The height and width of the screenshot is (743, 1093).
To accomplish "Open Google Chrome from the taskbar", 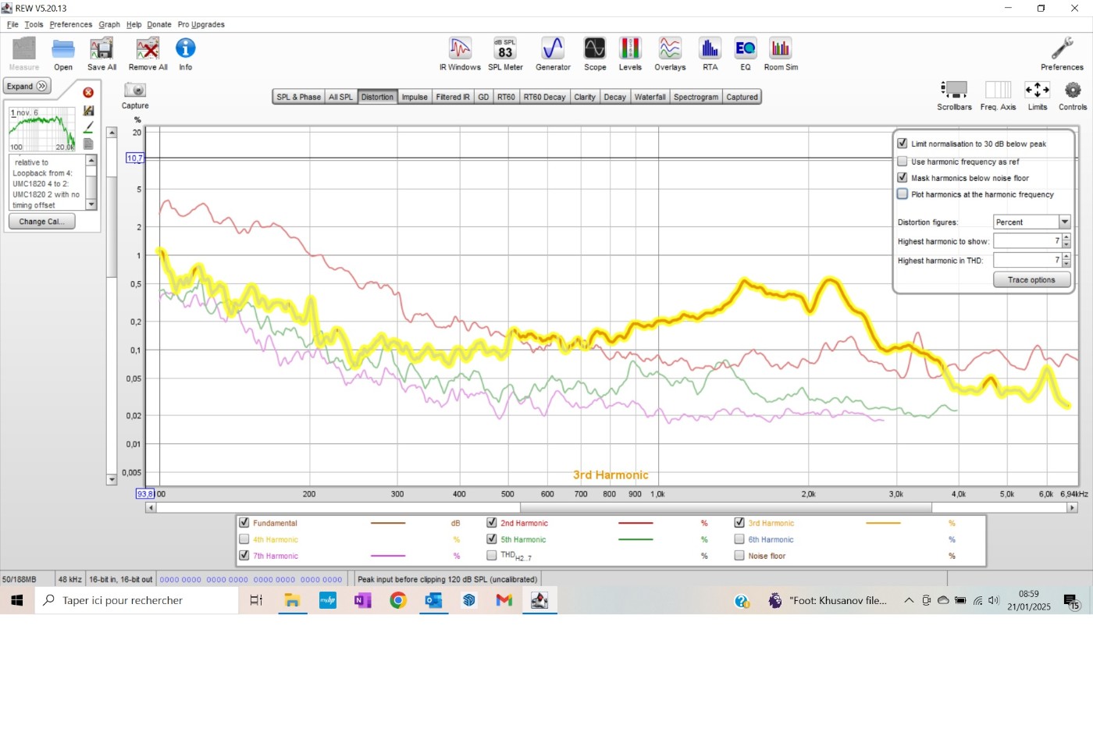I will coord(398,600).
